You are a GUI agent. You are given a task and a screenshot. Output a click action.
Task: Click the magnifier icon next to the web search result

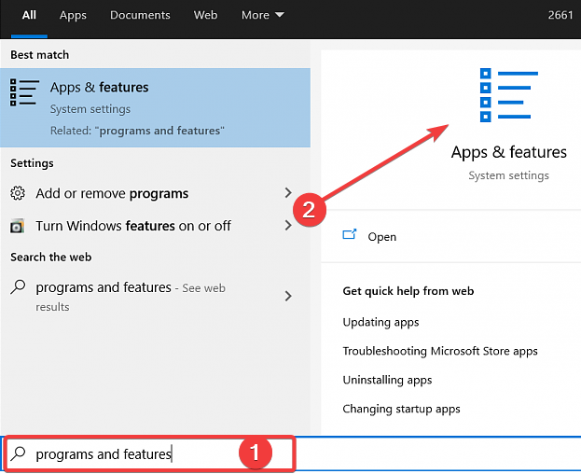[18, 287]
